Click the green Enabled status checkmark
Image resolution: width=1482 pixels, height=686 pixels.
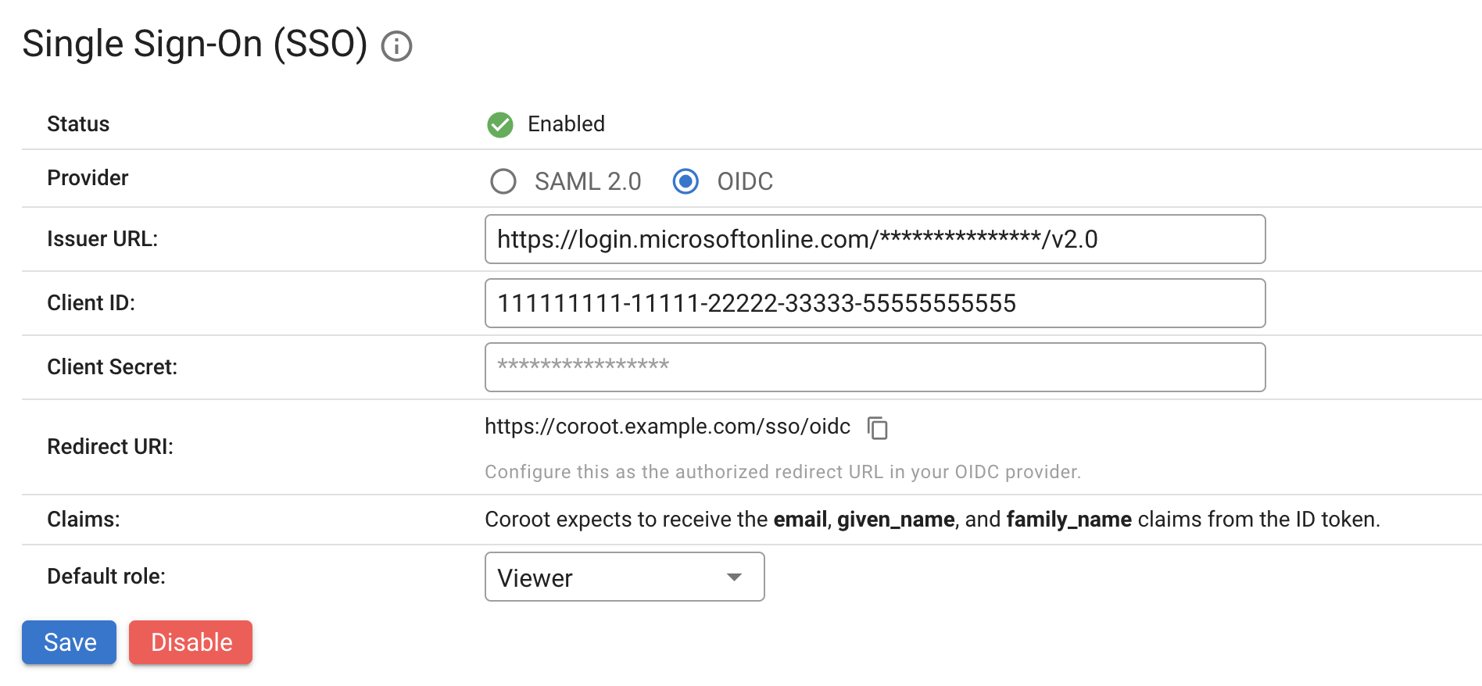point(499,124)
